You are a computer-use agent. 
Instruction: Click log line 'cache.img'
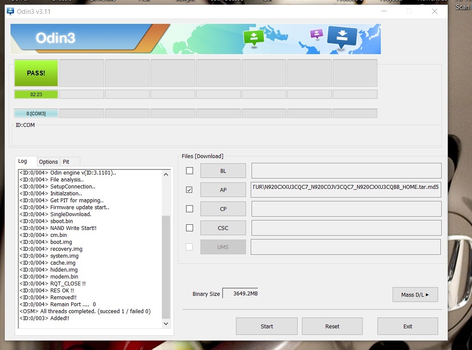(x=48, y=262)
